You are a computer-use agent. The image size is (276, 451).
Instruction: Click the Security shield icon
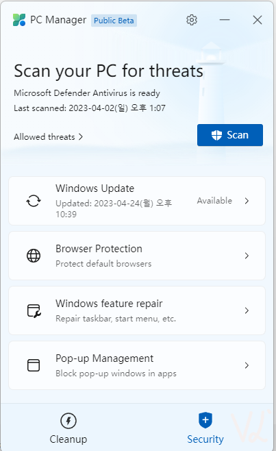point(205,420)
